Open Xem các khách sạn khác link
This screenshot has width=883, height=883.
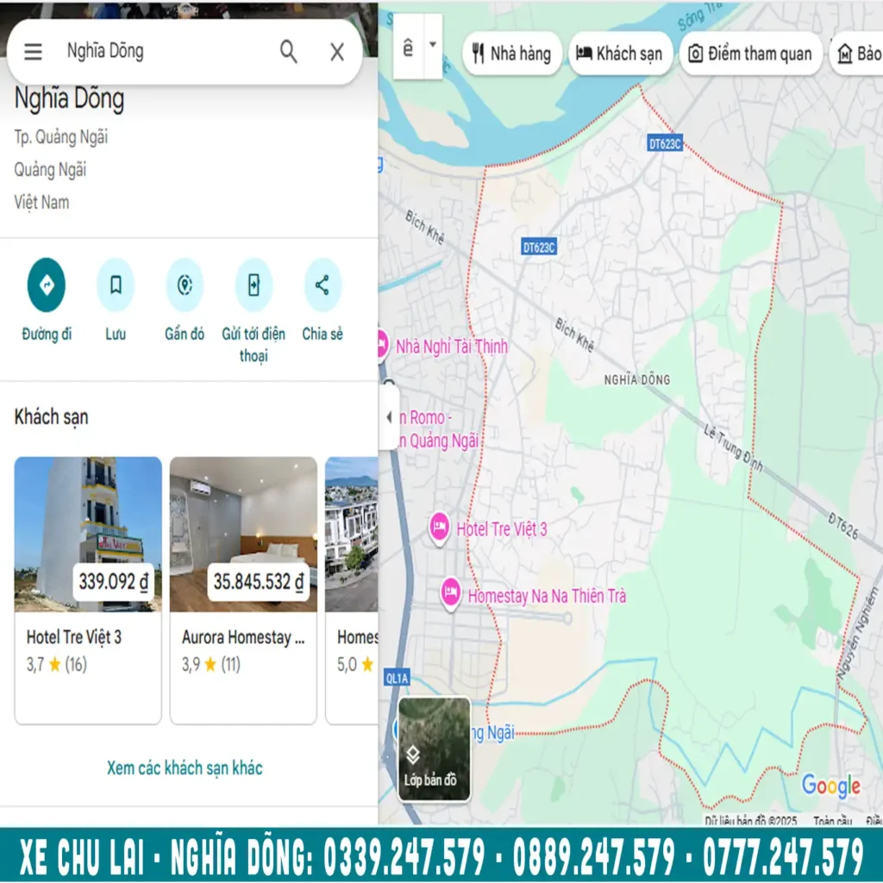click(x=184, y=767)
